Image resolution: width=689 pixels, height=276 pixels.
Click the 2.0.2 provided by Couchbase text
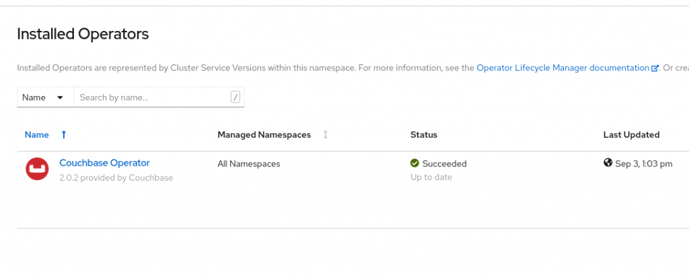pyautogui.click(x=116, y=178)
